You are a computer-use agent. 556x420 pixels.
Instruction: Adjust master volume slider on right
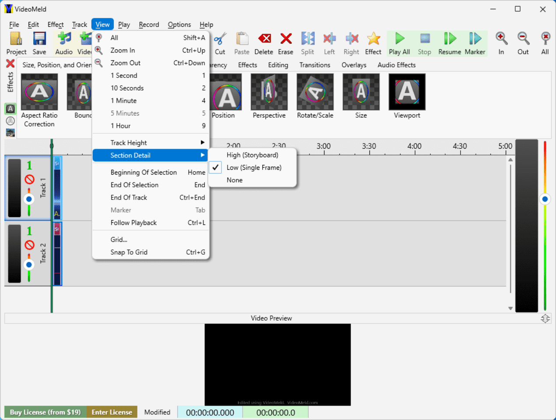545,199
